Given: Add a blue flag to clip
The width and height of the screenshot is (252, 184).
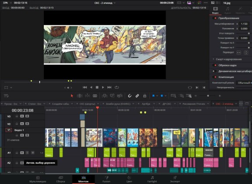Looking at the screenshot, I should click(153, 96).
